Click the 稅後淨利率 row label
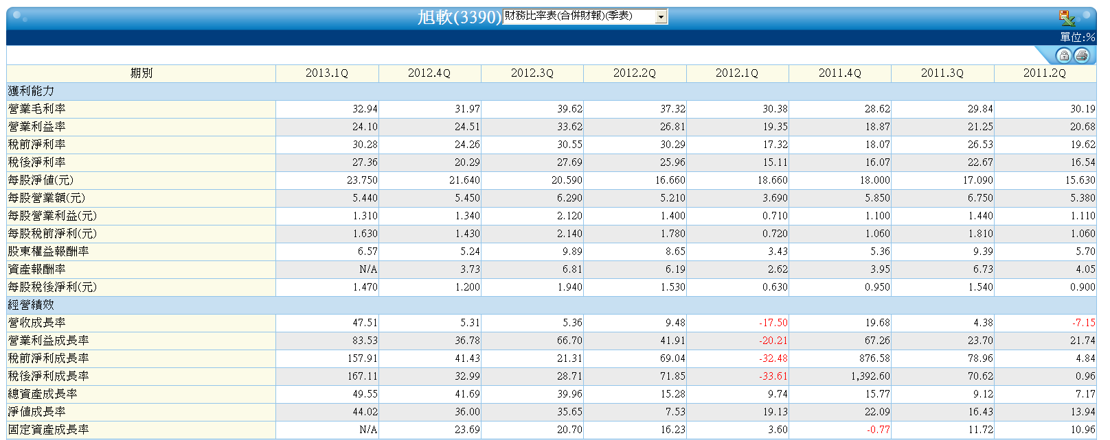1110x440 pixels. coord(37,162)
